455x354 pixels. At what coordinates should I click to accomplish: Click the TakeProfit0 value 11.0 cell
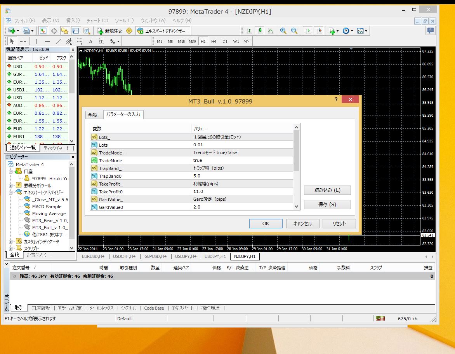(243, 191)
